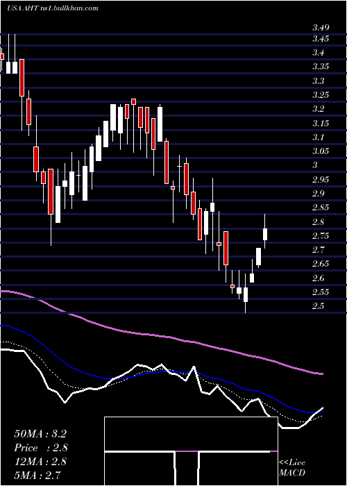Click the 3 price axis label
This screenshot has height=486, width=347.
point(315,165)
